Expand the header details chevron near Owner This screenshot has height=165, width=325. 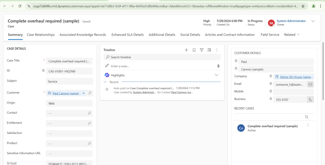[x=313, y=21]
